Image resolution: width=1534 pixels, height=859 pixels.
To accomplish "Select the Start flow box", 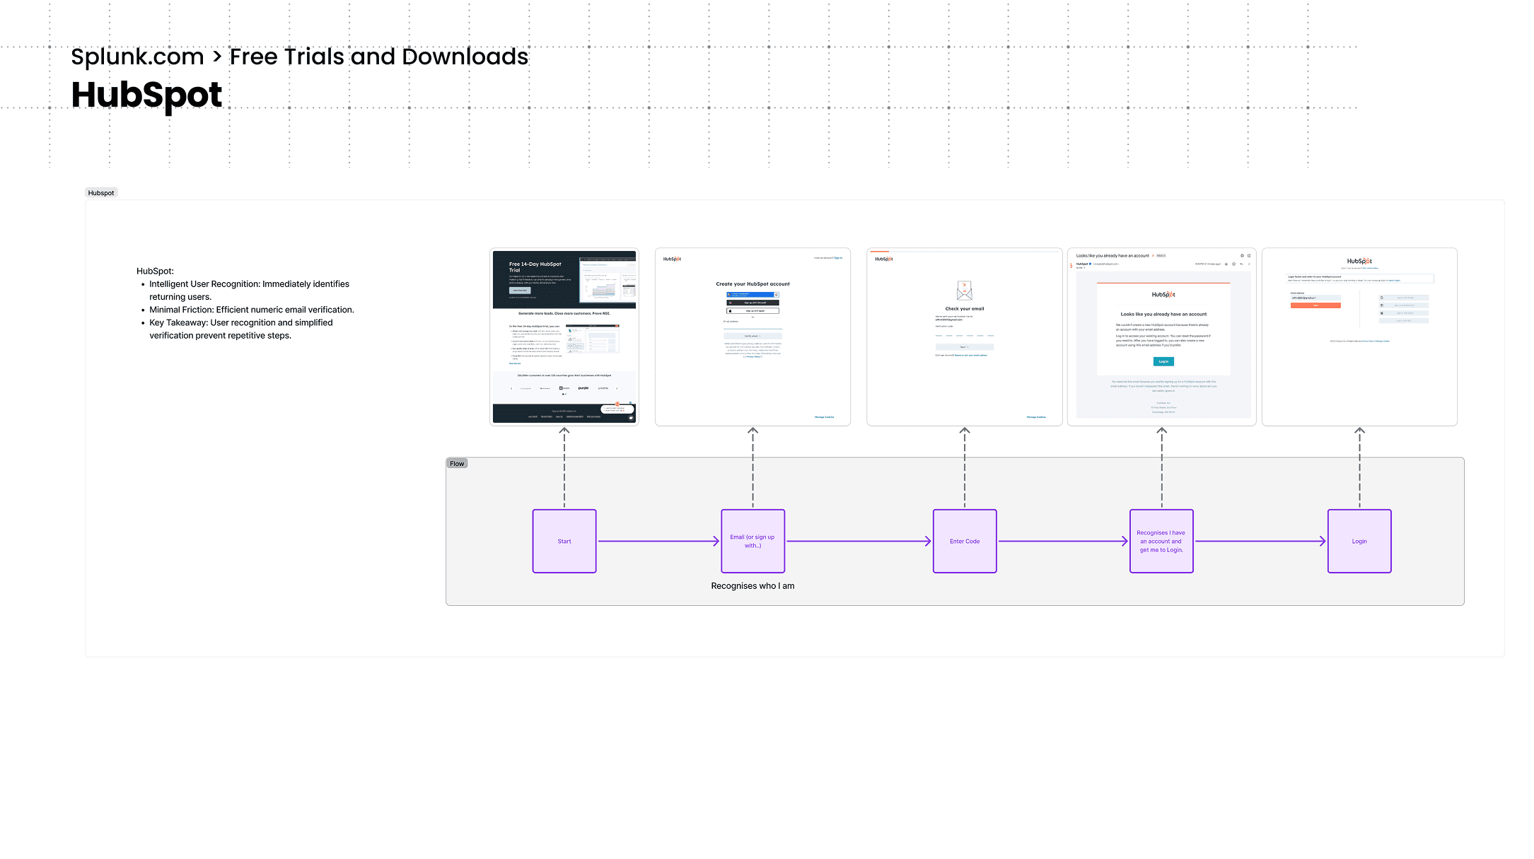I will (x=564, y=541).
